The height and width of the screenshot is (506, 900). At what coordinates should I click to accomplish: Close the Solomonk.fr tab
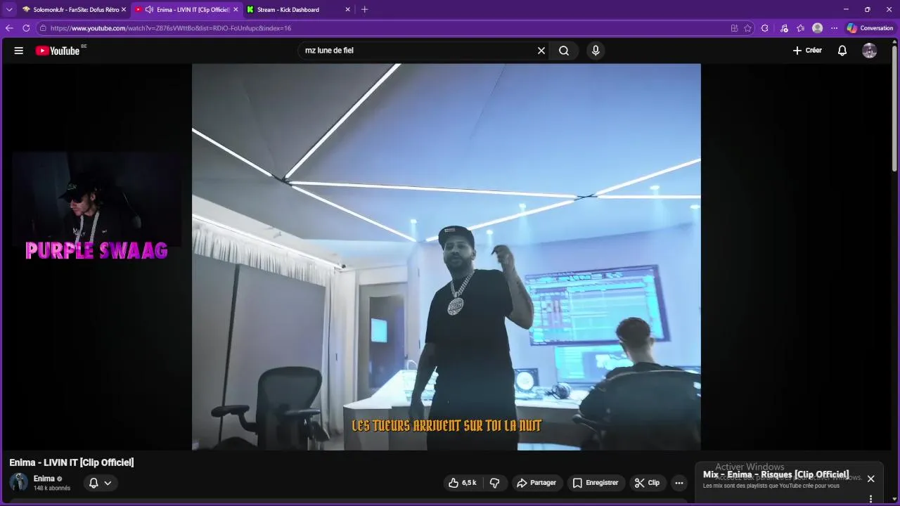pos(124,10)
